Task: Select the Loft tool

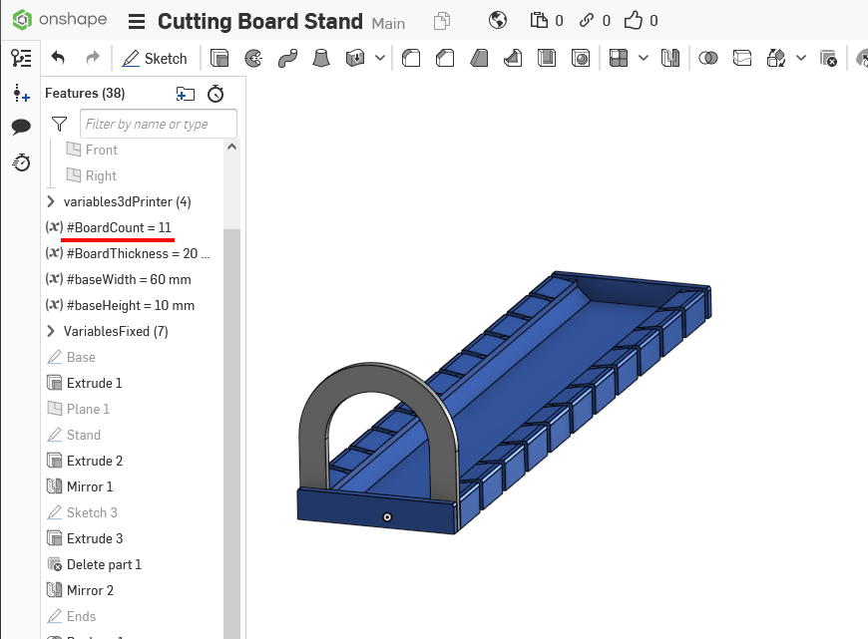Action: click(x=321, y=58)
